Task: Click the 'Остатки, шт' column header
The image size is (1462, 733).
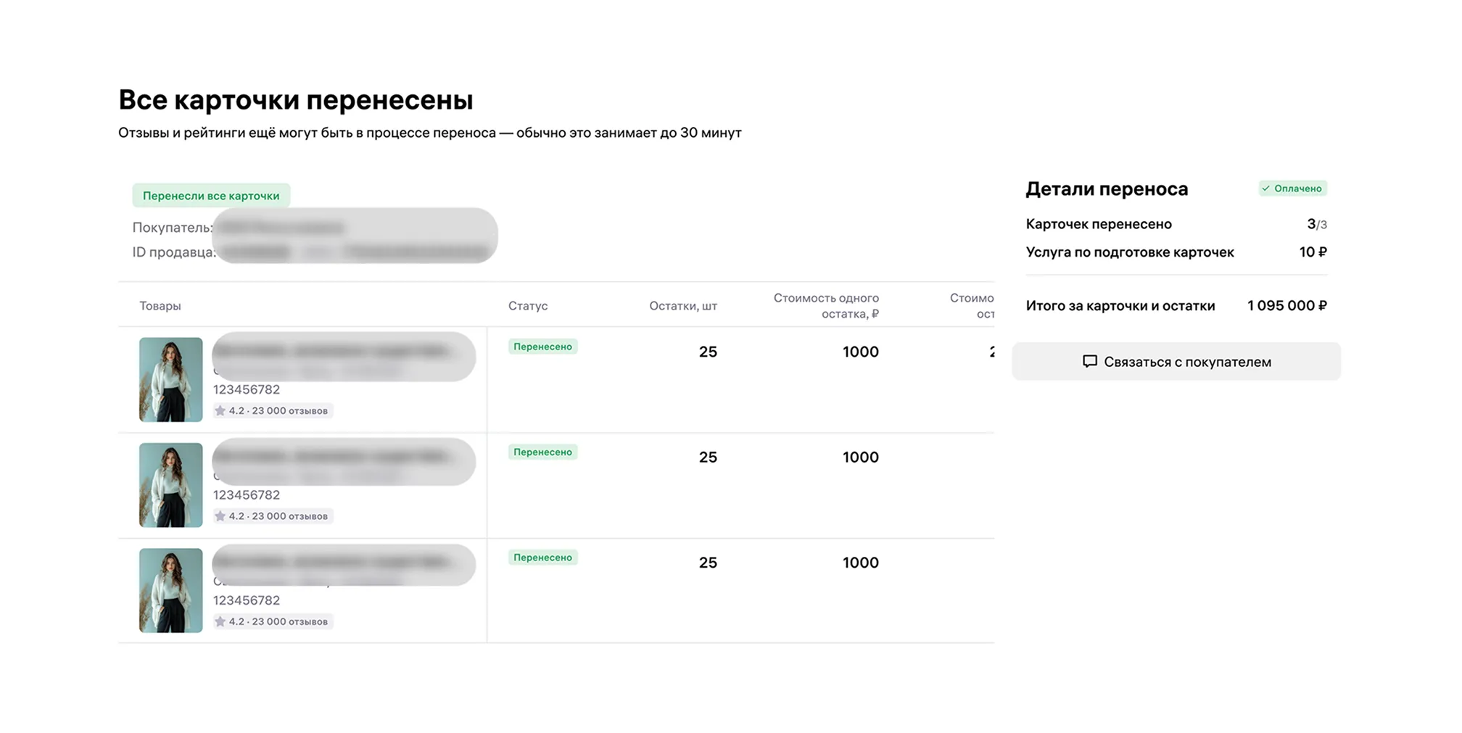Action: (x=683, y=306)
